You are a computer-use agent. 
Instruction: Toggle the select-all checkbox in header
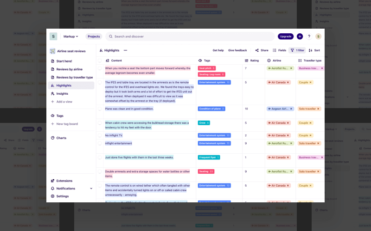click(100, 61)
